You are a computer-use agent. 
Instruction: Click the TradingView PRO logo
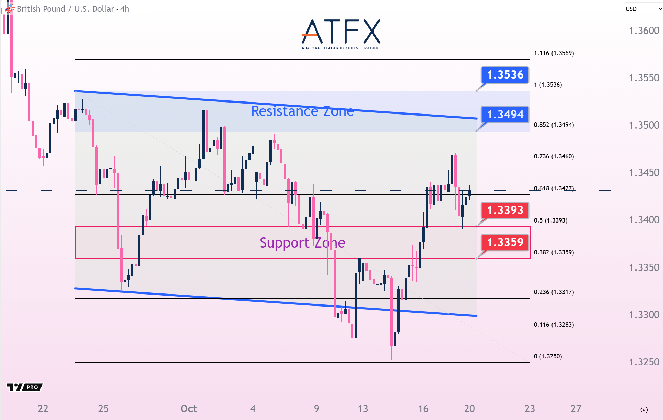pyautogui.click(x=25, y=387)
